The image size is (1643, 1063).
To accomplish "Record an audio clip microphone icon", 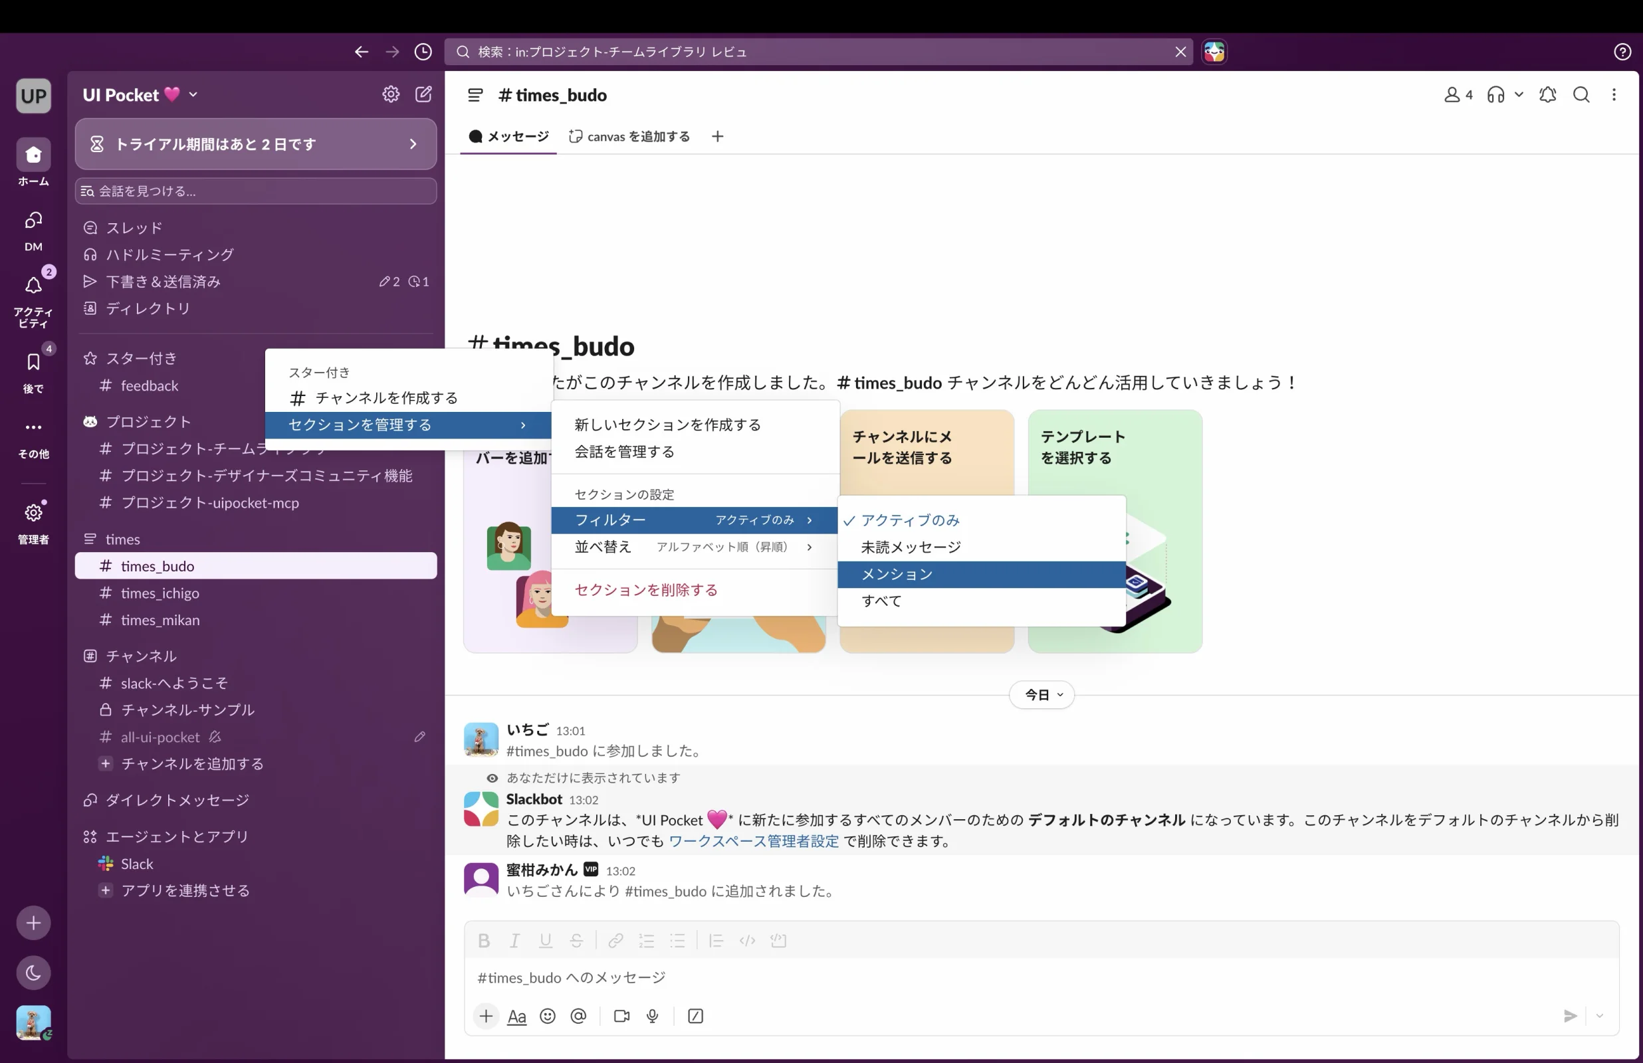I will point(653,1016).
